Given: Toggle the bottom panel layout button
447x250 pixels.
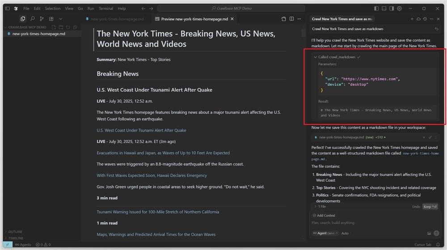Looking at the screenshot, I should 384,8.
